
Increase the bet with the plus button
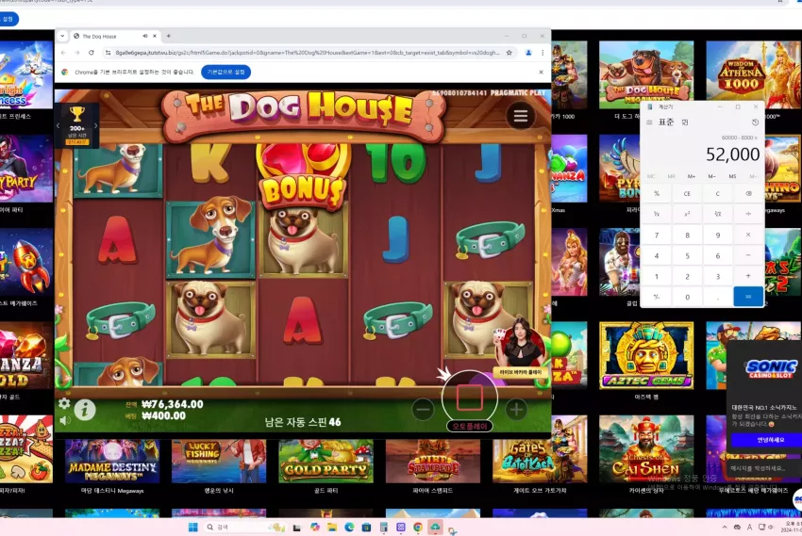[x=516, y=409]
